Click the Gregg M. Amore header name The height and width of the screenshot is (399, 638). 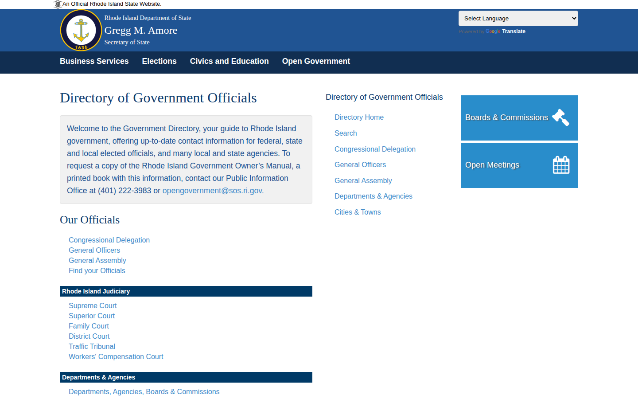click(141, 30)
